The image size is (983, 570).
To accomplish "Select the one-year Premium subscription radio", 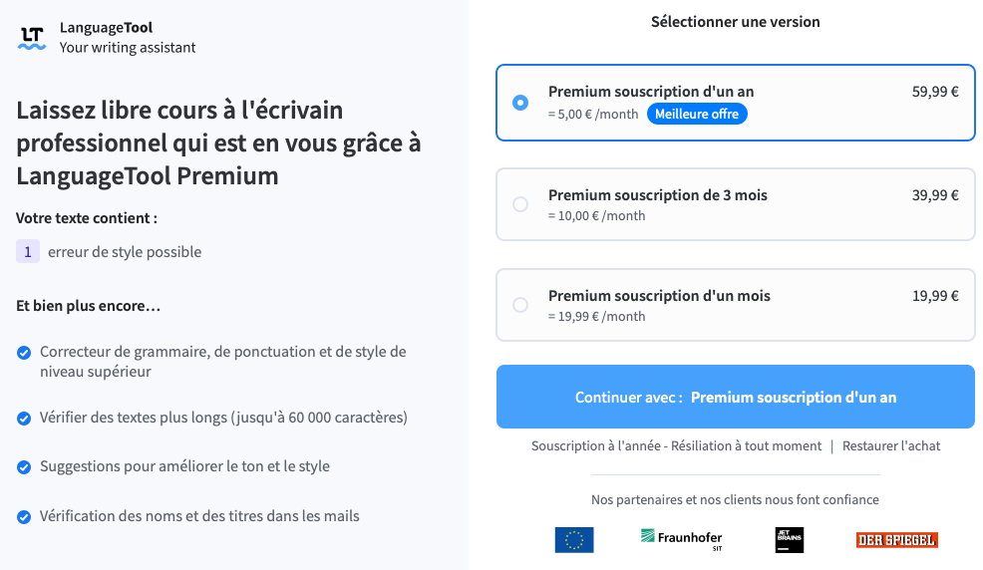I will pos(520,103).
